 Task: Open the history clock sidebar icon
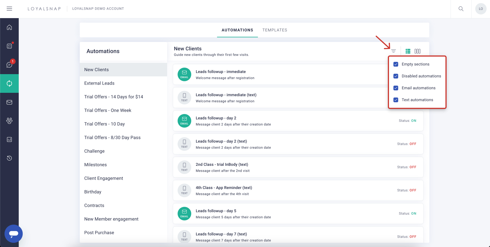(x=9, y=158)
